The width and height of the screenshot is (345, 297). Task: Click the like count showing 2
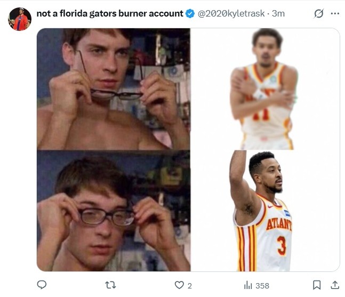pos(190,286)
